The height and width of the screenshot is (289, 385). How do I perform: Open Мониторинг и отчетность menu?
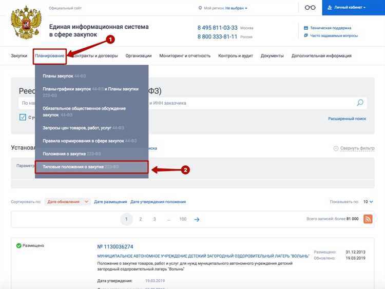point(185,56)
